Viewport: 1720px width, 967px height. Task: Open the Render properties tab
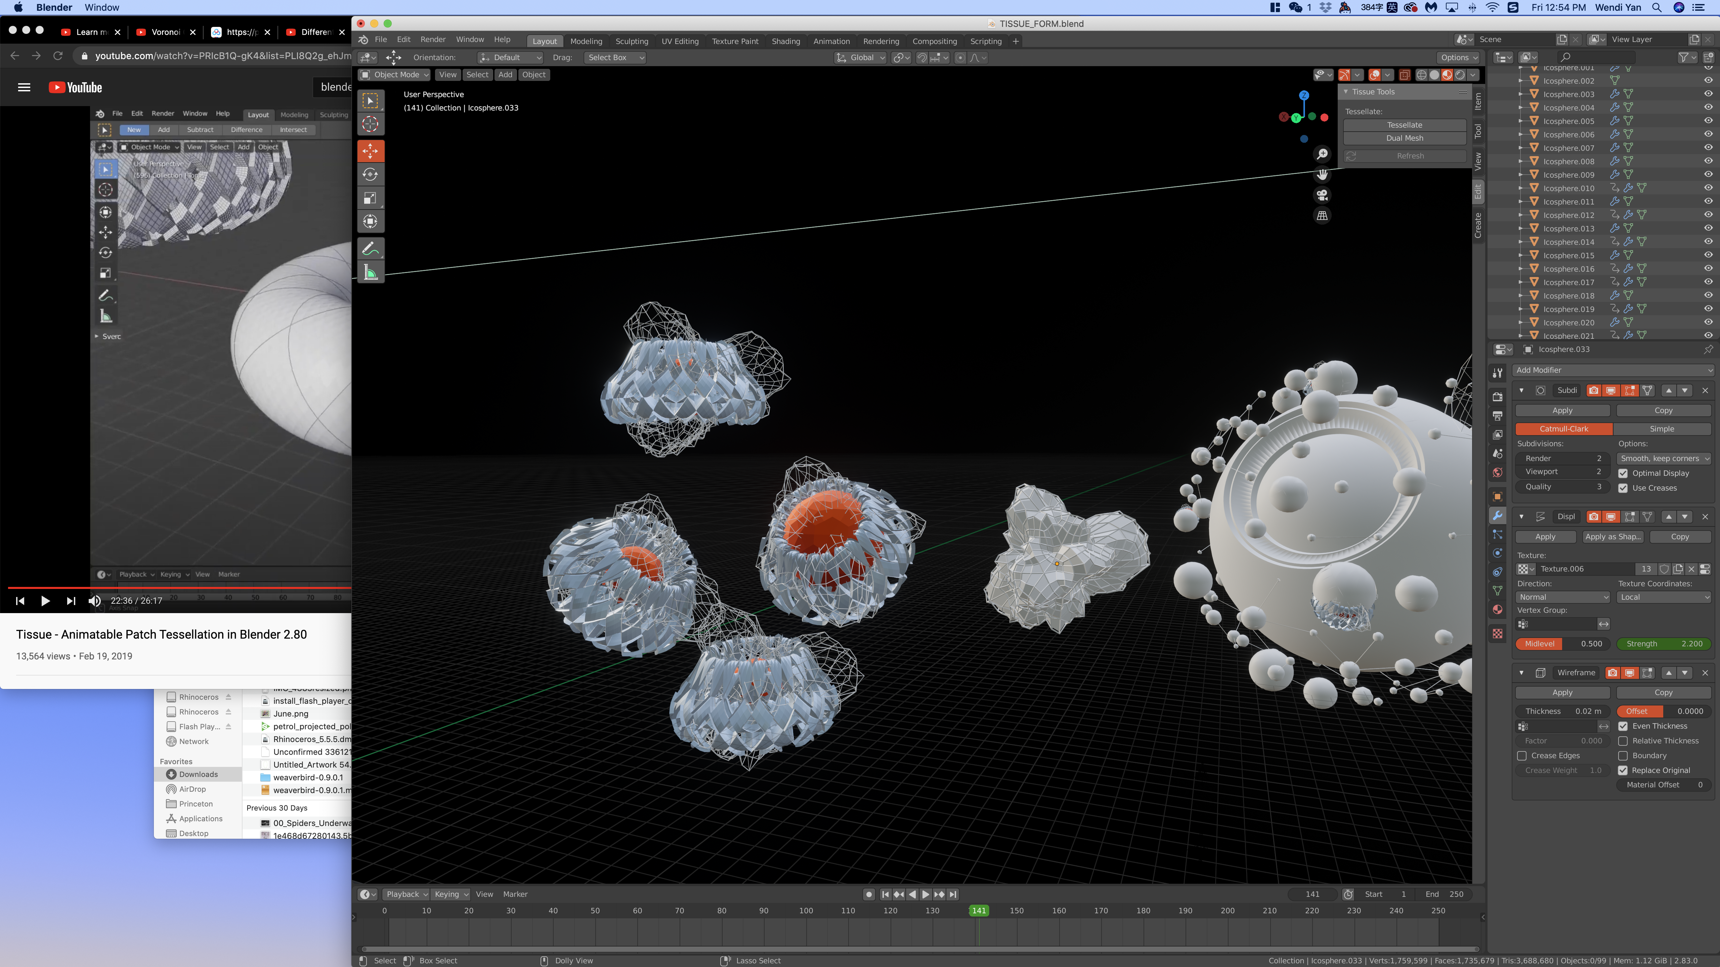coord(1498,397)
